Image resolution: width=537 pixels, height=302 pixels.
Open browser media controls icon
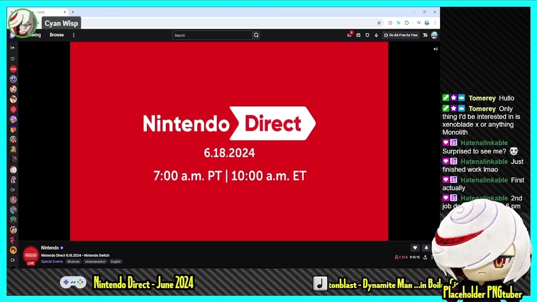tap(418, 23)
